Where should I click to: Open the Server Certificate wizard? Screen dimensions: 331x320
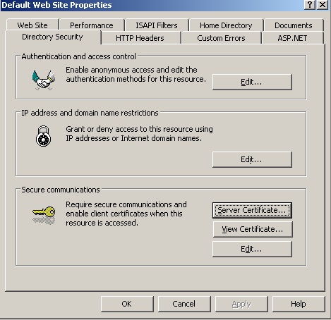252,210
